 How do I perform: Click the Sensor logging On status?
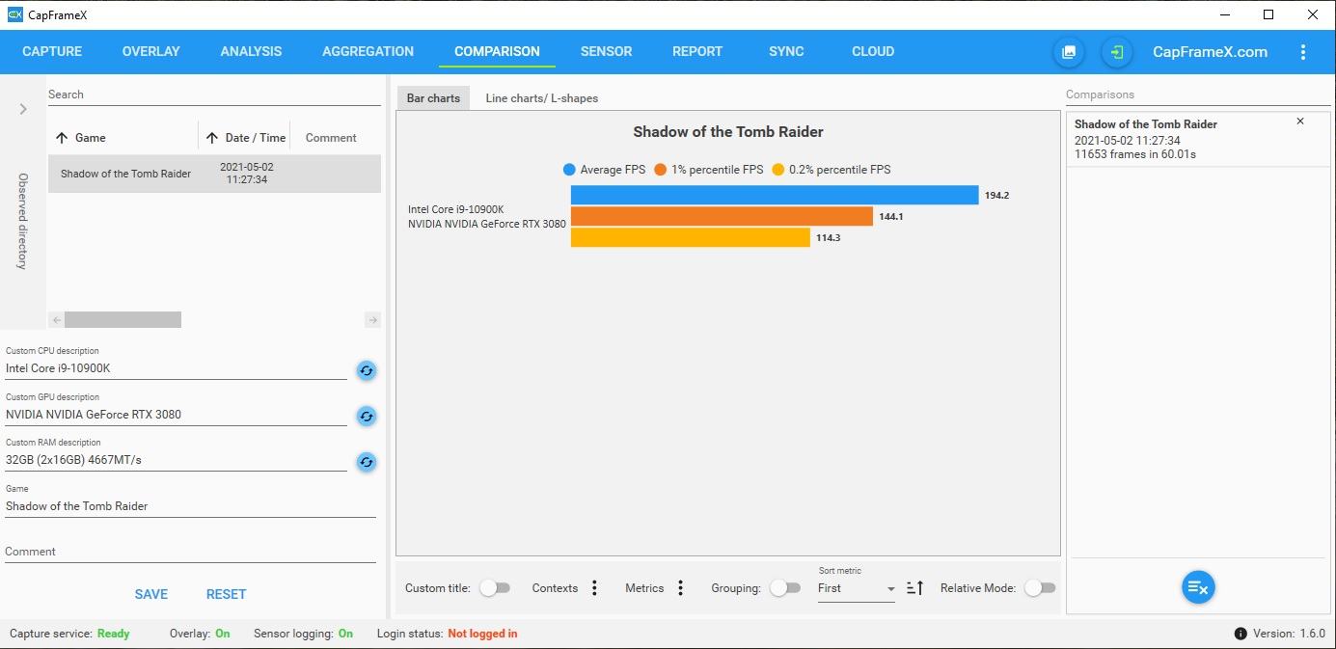click(x=345, y=634)
